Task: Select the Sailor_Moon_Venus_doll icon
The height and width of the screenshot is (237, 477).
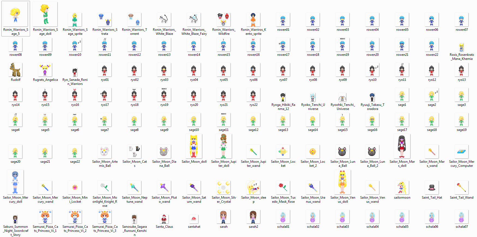Action: tap(342, 182)
